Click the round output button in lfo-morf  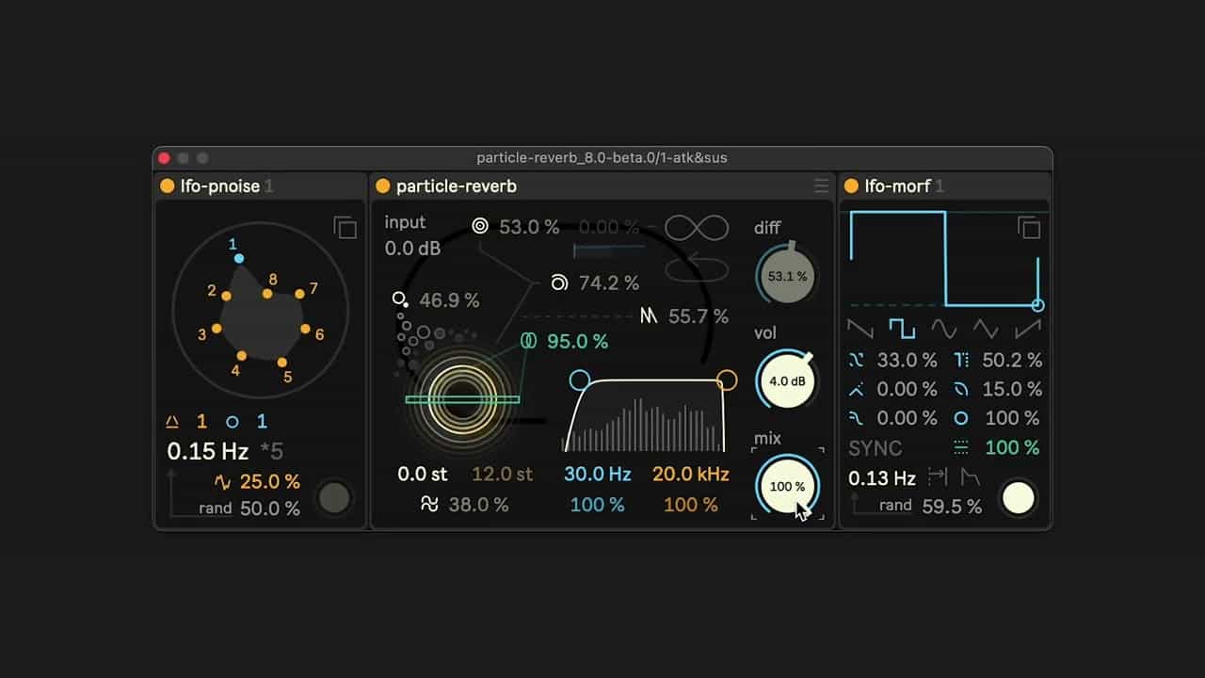[1018, 498]
